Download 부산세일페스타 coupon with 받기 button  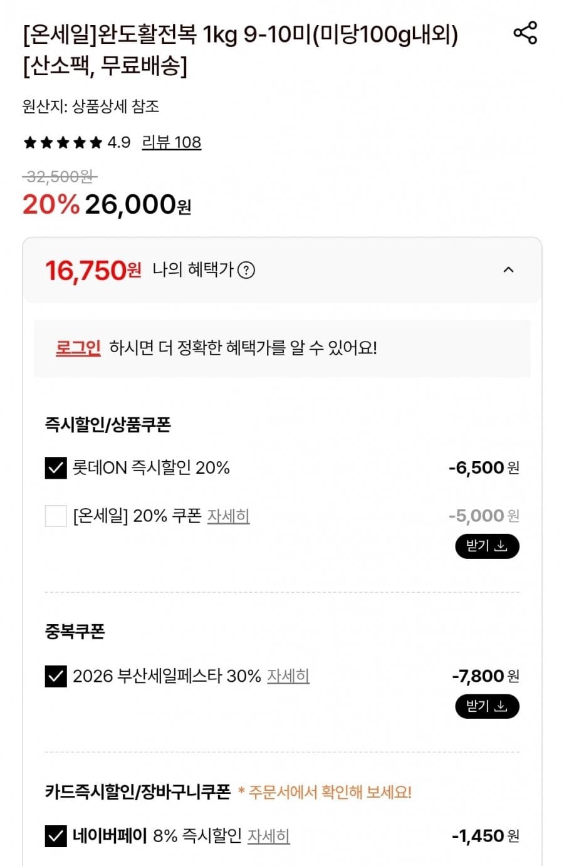pyautogui.click(x=487, y=706)
